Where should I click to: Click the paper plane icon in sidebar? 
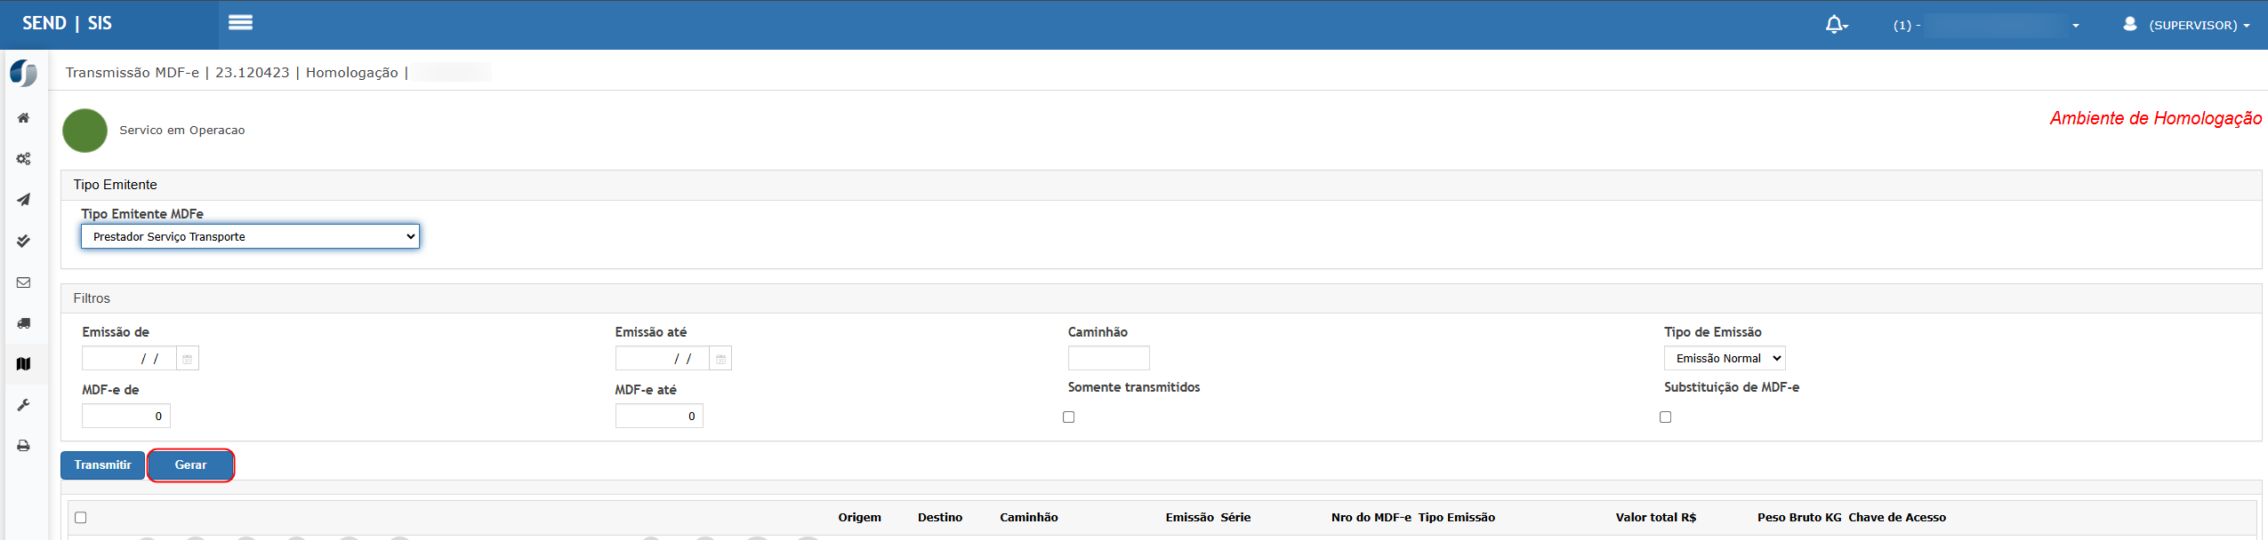coord(24,200)
